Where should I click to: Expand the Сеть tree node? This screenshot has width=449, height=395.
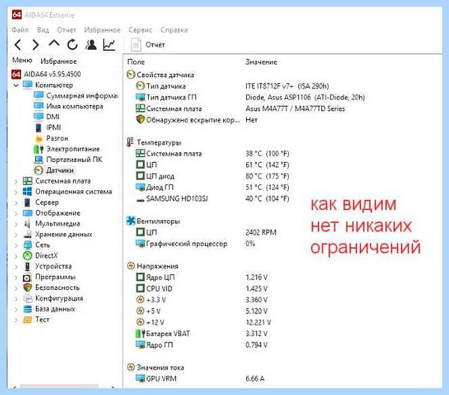[16, 245]
